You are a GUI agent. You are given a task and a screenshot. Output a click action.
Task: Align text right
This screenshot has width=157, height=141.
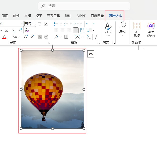(69, 30)
